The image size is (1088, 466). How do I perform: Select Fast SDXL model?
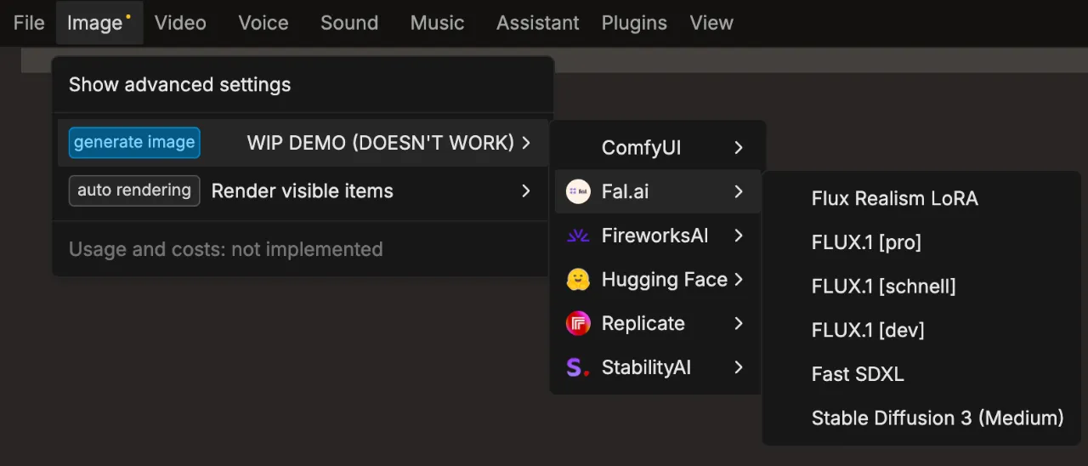tap(858, 374)
